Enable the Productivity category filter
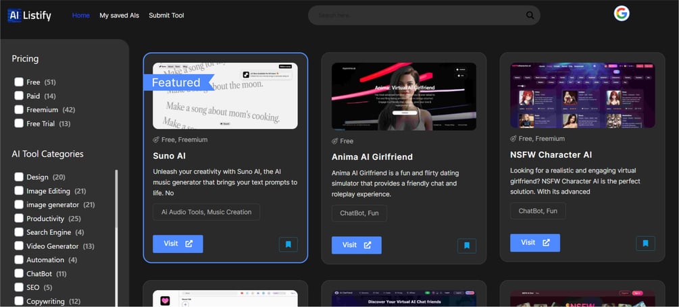679x307 pixels. [x=19, y=219]
